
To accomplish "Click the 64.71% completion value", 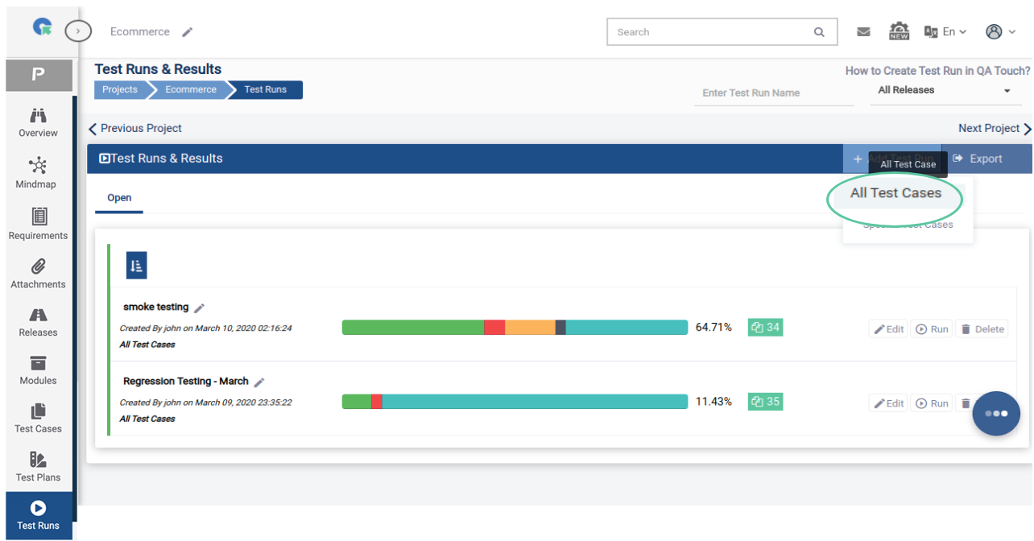I will (713, 328).
